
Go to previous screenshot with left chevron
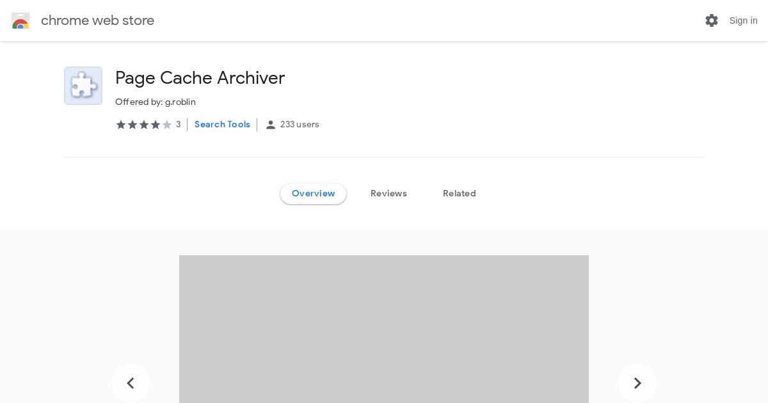tap(131, 383)
